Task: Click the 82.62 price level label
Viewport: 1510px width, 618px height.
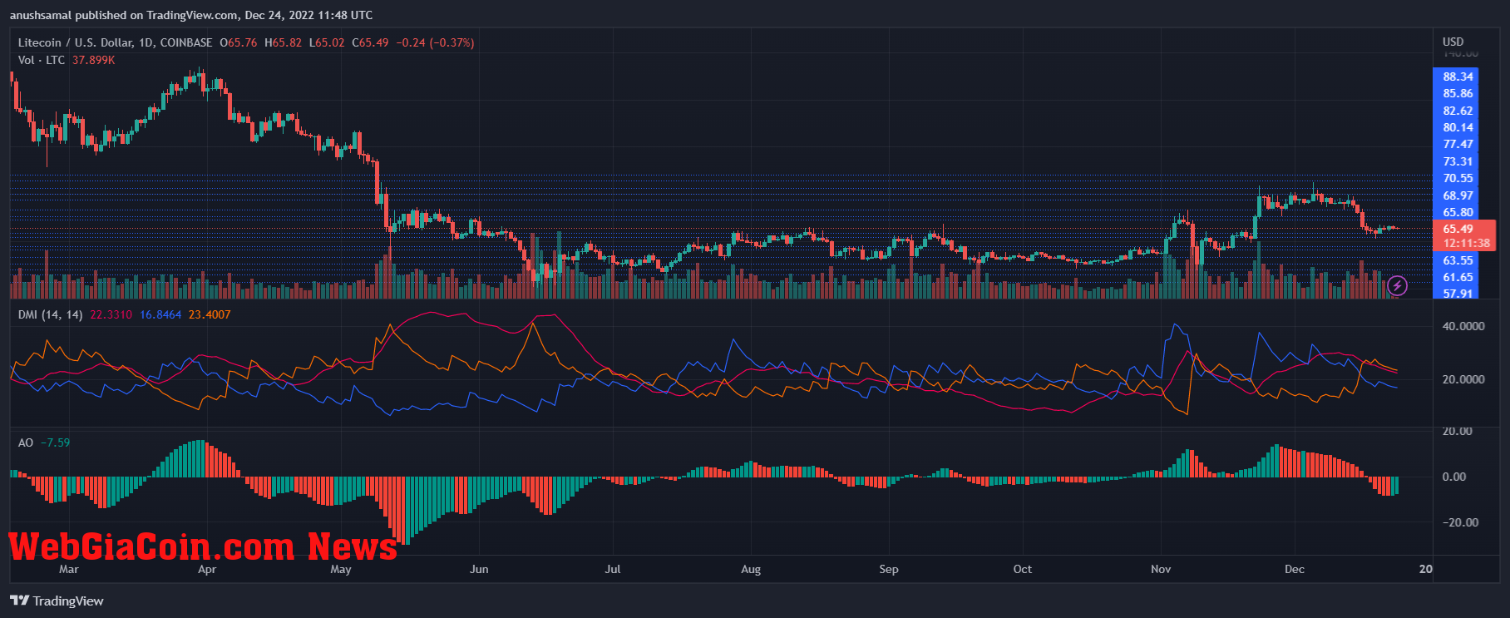Action: [x=1458, y=111]
